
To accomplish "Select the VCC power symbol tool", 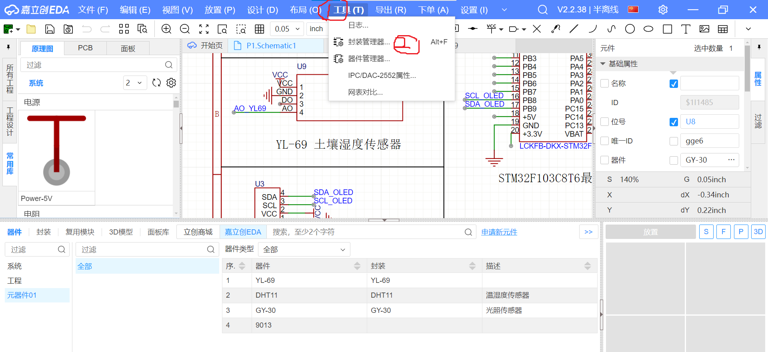I will (491, 29).
